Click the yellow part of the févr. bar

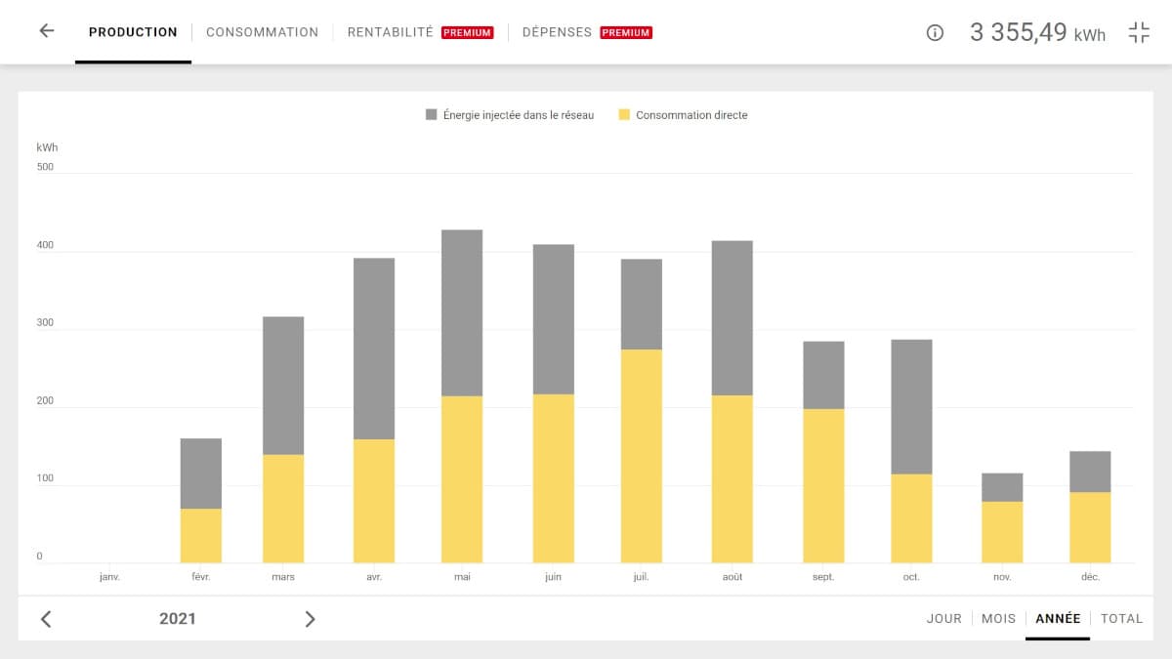click(x=201, y=535)
